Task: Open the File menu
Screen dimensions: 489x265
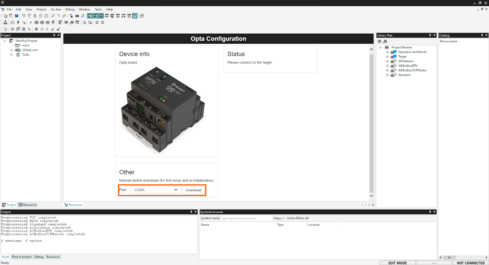Action: tap(9, 9)
